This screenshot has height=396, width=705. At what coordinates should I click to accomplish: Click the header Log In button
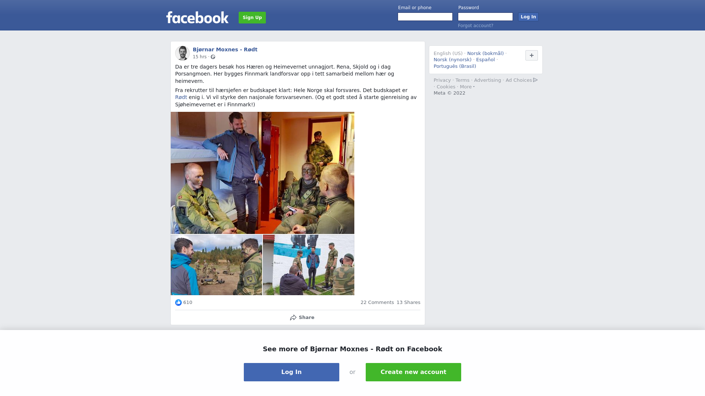click(528, 17)
